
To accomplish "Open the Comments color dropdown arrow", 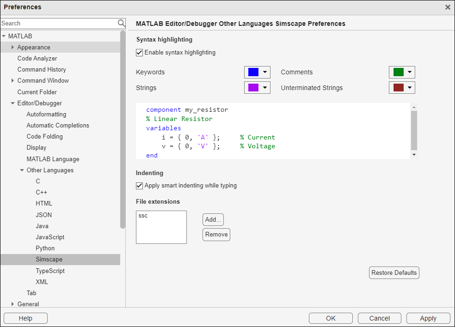I will (x=409, y=72).
